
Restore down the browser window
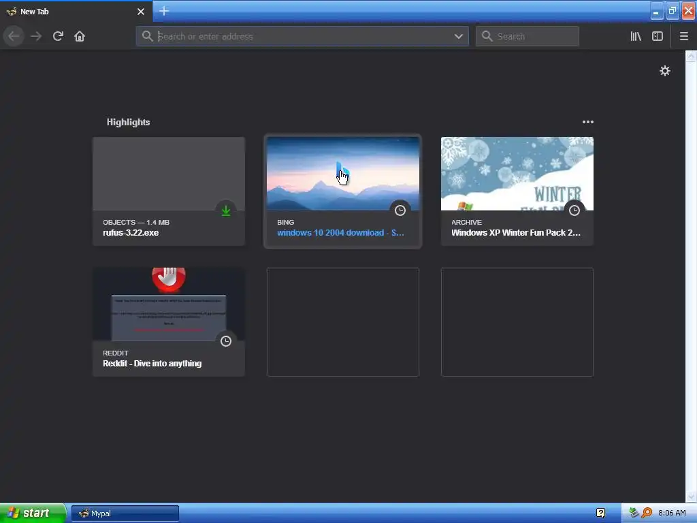pyautogui.click(x=672, y=11)
